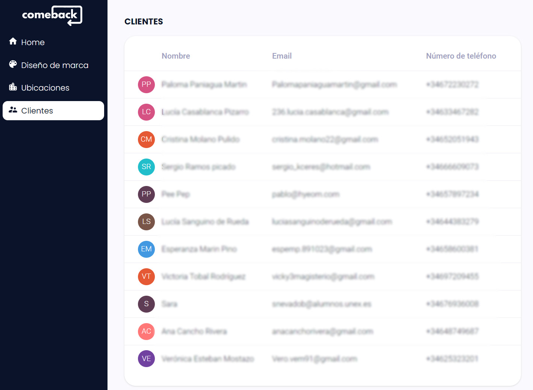Screen dimensions: 533x390
Task: Click the Número de teléfono column header
Action: (x=461, y=56)
